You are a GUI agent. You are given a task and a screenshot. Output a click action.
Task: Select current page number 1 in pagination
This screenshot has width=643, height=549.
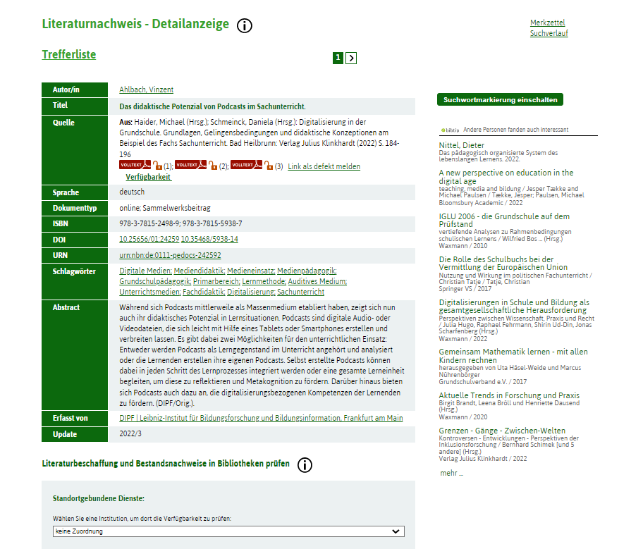338,58
